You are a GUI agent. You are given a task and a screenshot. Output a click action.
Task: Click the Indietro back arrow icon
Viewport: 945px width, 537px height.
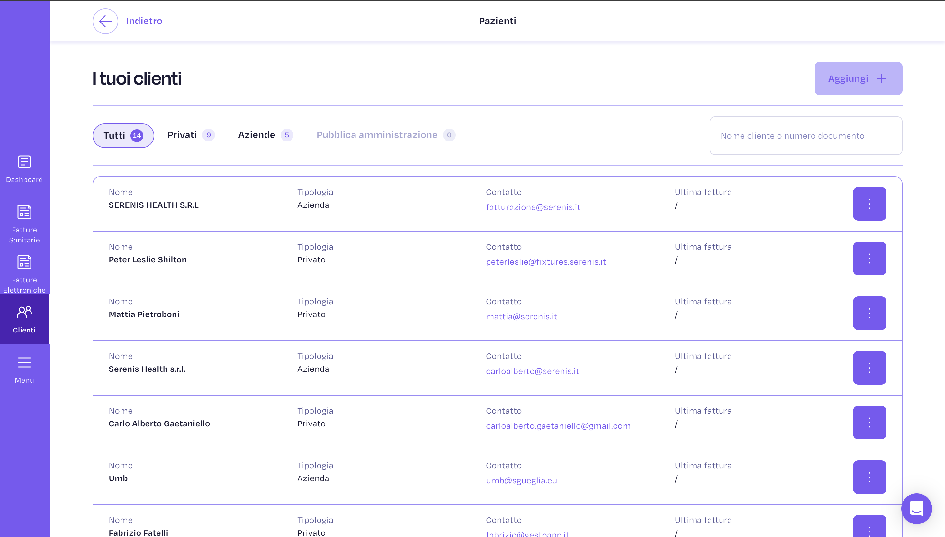[105, 21]
